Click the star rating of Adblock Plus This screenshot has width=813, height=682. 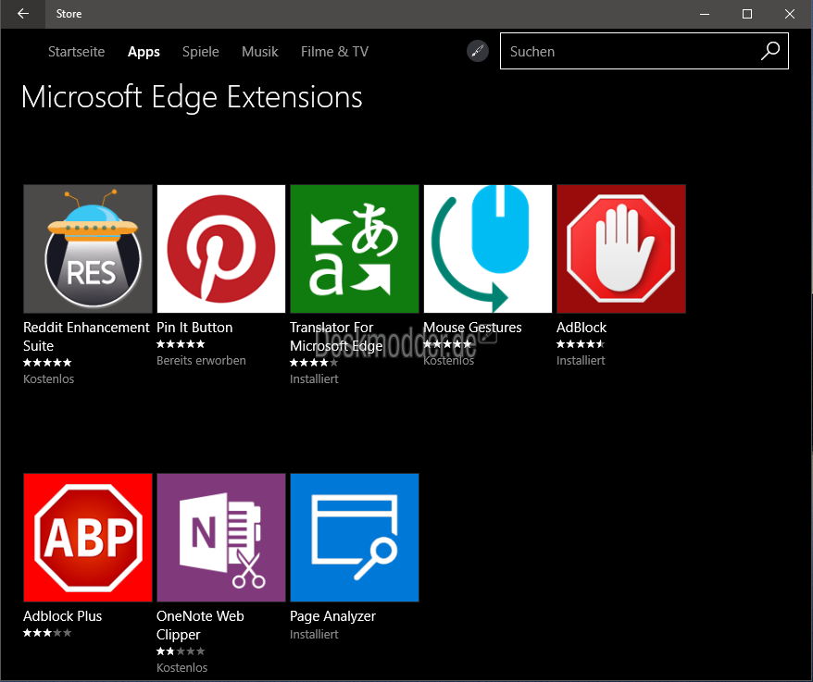click(47, 632)
